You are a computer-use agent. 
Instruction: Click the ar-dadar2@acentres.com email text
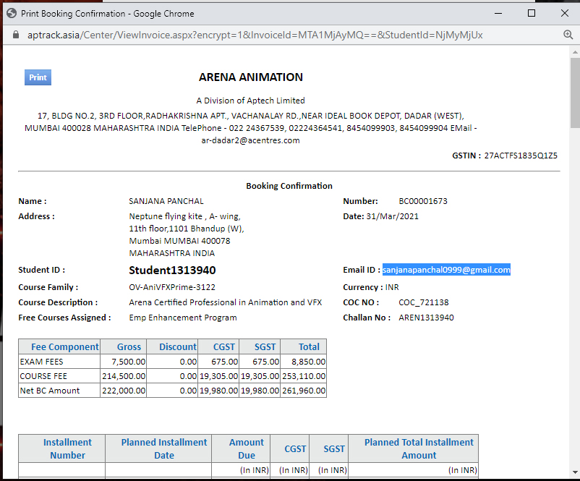250,140
